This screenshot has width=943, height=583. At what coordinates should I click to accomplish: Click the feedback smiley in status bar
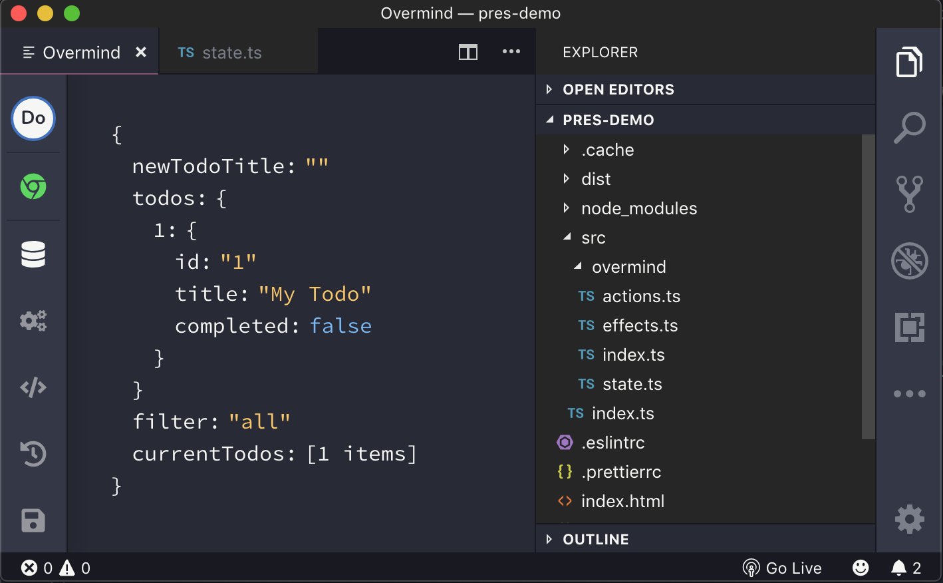(861, 568)
